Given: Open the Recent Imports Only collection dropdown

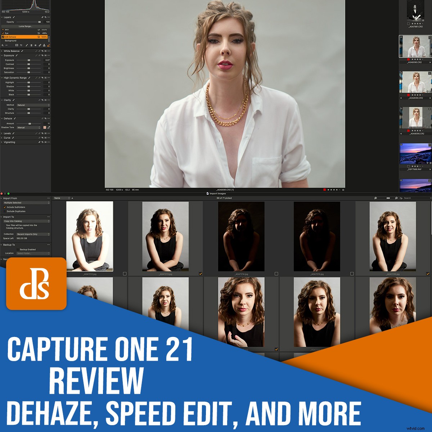Looking at the screenshot, I should point(32,234).
